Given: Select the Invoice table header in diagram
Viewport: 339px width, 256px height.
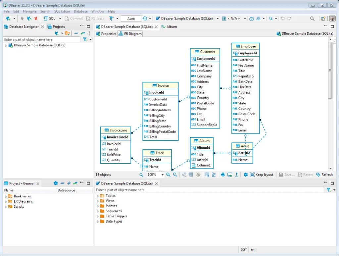Looking at the screenshot, I should click(161, 86).
